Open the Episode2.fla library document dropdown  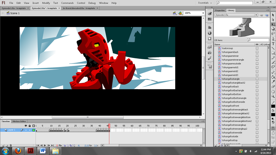[256, 15]
